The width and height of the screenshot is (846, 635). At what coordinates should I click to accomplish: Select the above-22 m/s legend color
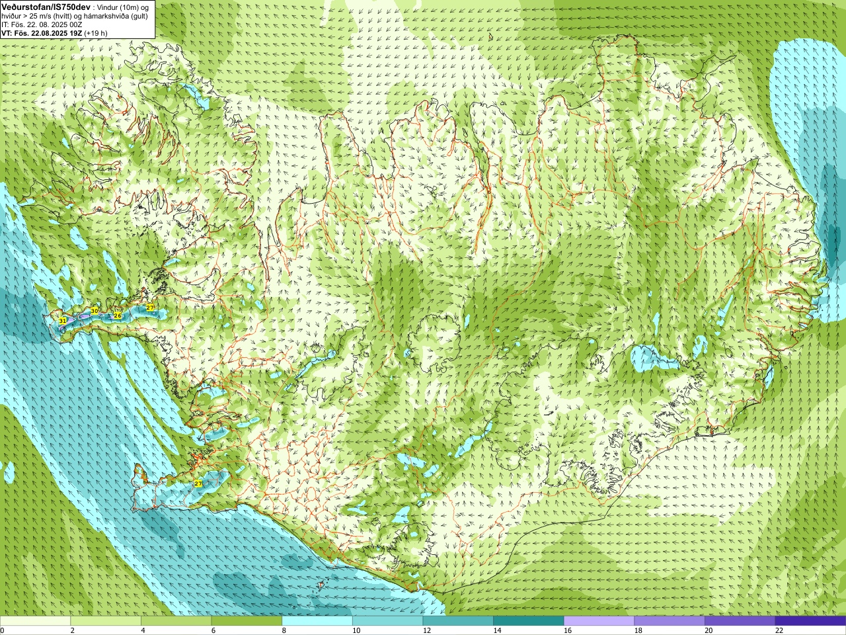click(x=810, y=621)
